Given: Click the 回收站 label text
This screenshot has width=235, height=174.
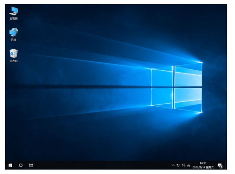Looking at the screenshot, I should pos(14,61).
